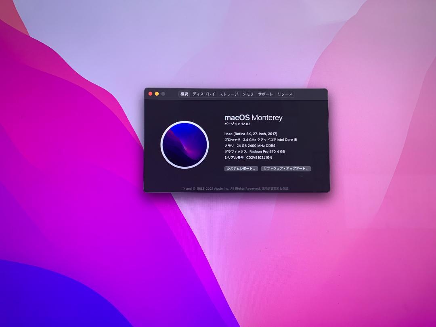Click the メモリ label in the spec list
The width and height of the screenshot is (436, 327).
[x=229, y=146]
